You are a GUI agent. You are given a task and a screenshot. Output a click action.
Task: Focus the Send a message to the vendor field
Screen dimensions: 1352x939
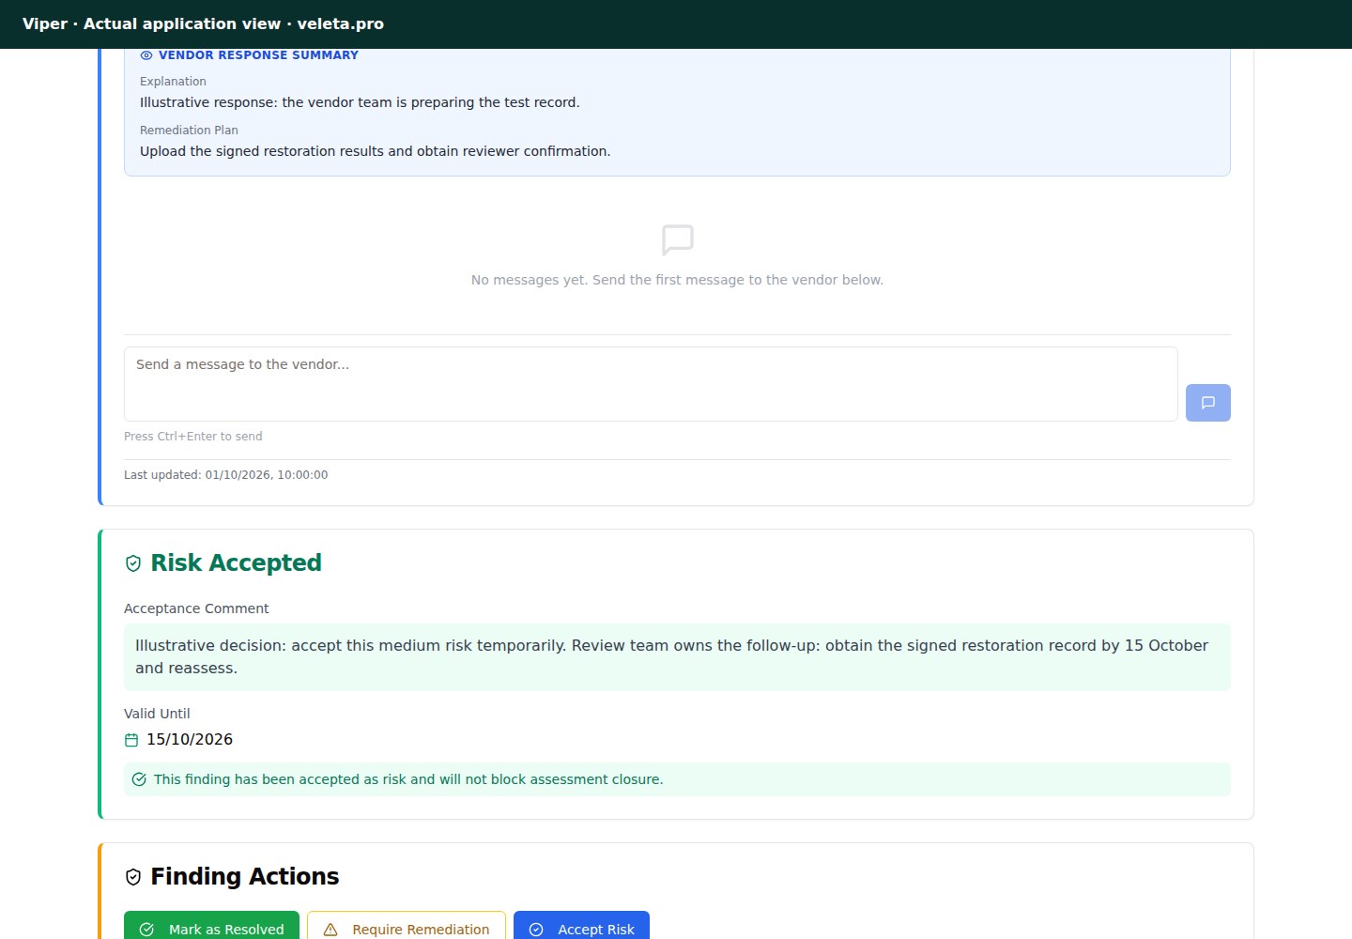point(651,384)
